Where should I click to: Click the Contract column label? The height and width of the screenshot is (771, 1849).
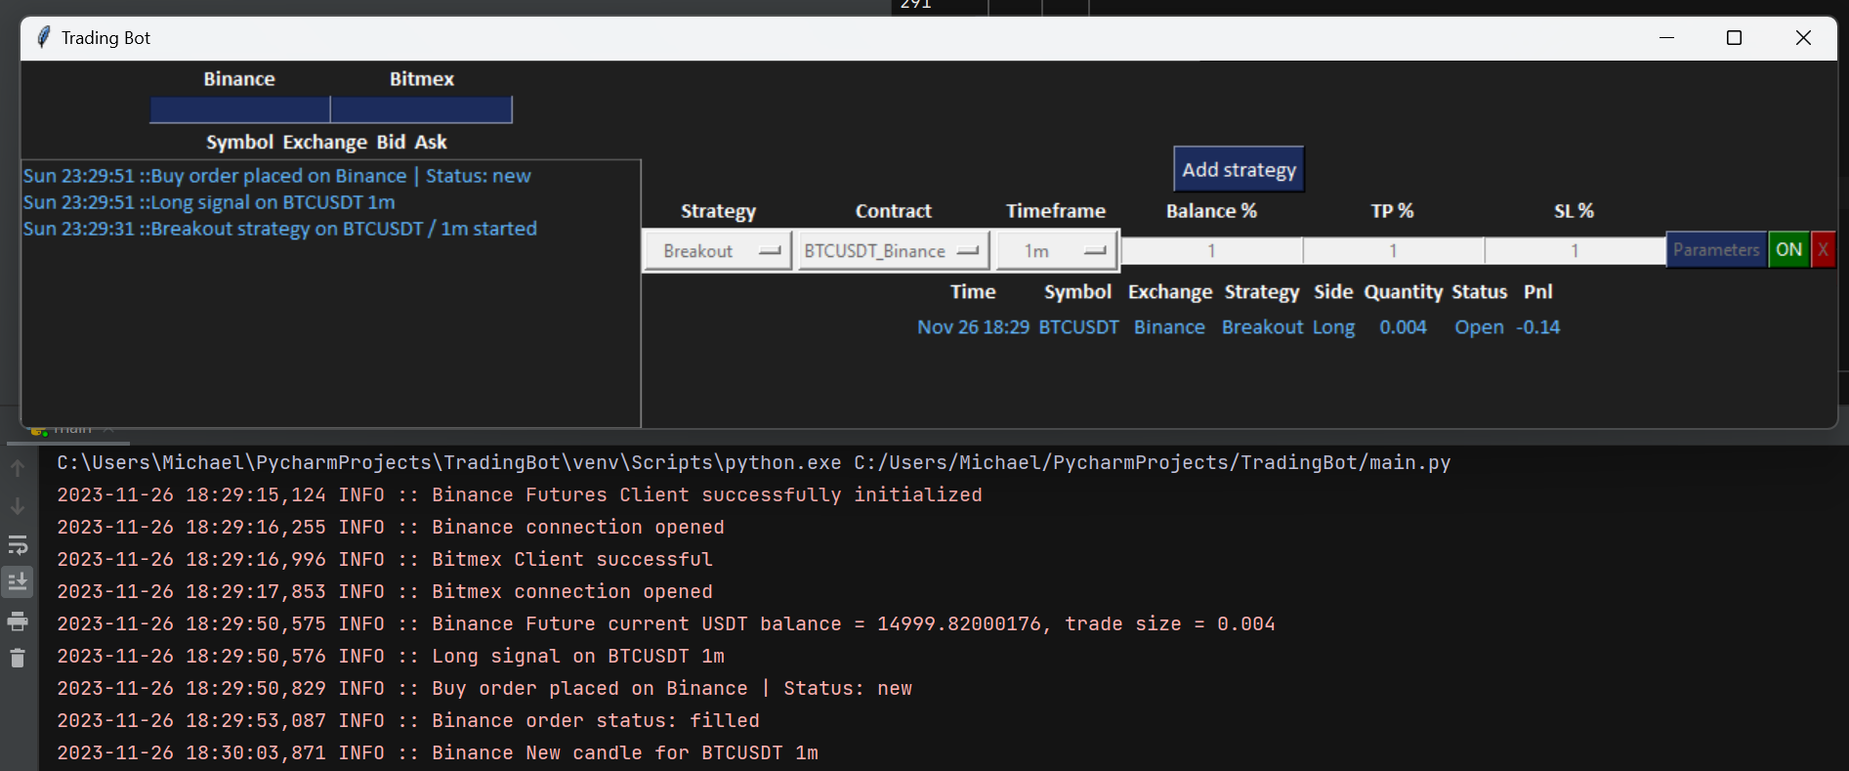tap(893, 211)
